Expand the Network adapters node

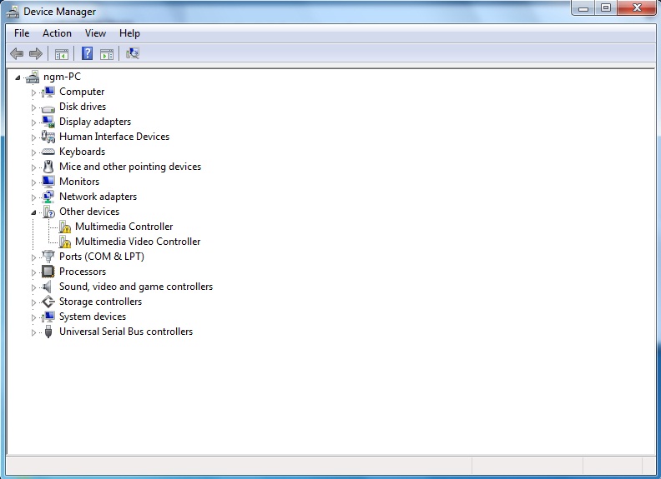[33, 197]
